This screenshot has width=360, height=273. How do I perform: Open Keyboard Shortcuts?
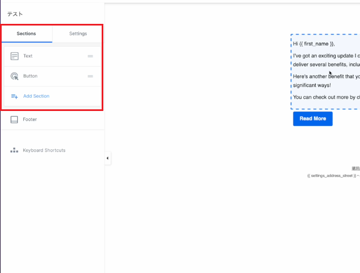tap(44, 150)
